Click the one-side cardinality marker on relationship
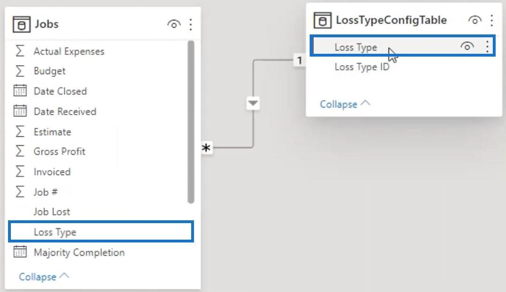Image resolution: width=506 pixels, height=292 pixels. point(299,60)
